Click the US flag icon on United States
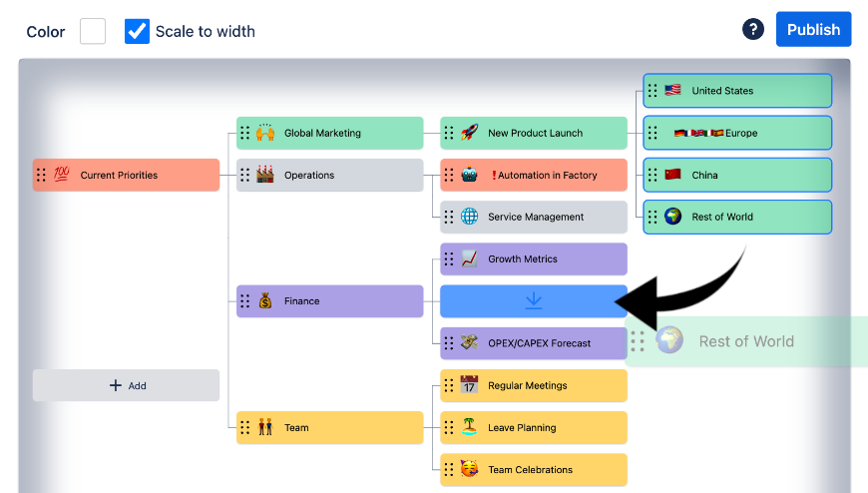The width and height of the screenshot is (868, 493). (x=672, y=91)
